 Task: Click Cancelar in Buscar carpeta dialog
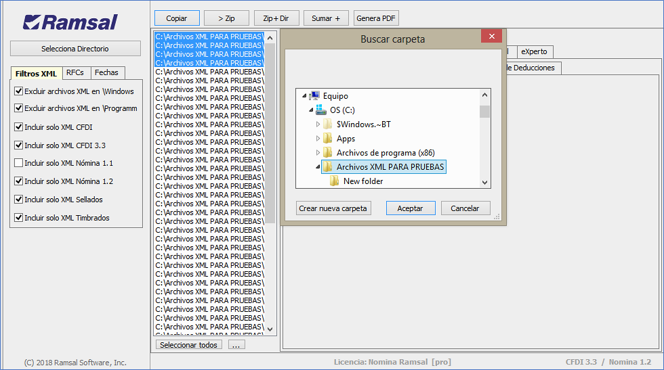465,208
